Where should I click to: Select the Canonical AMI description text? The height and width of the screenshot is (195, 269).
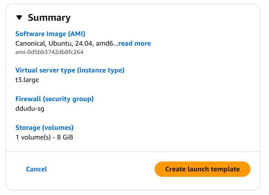pyautogui.click(x=67, y=43)
